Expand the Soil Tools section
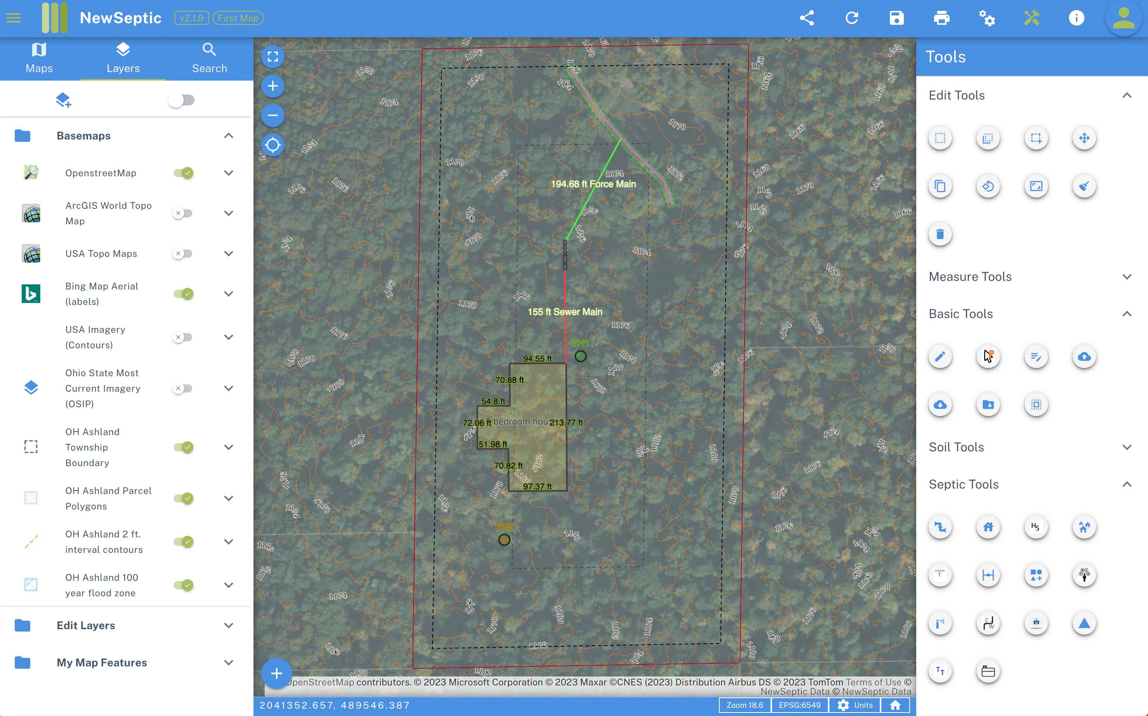Viewport: 1148px width, 716px height. pos(1127,447)
